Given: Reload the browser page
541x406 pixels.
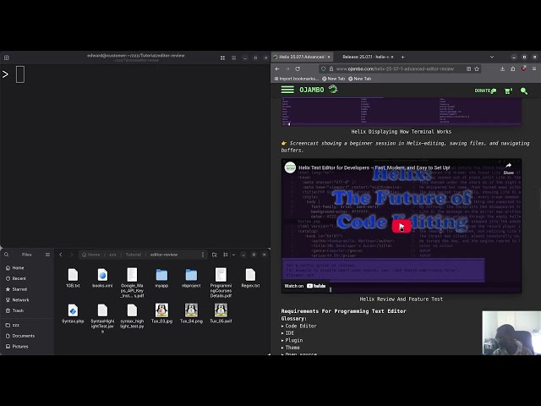Looking at the screenshot, I should point(298,69).
